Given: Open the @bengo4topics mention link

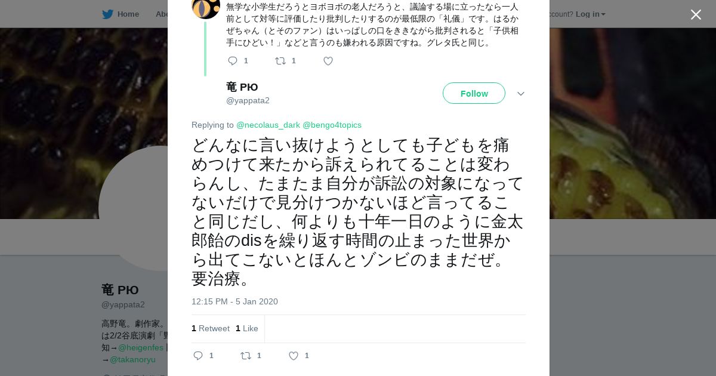Looking at the screenshot, I should 332,125.
